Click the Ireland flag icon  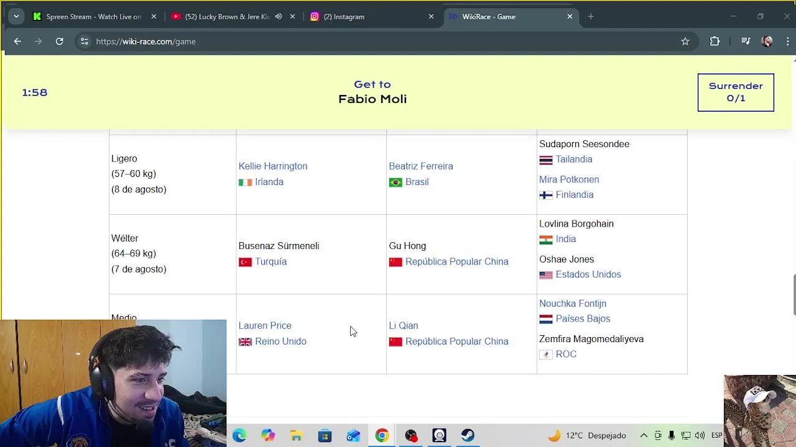[x=246, y=183]
